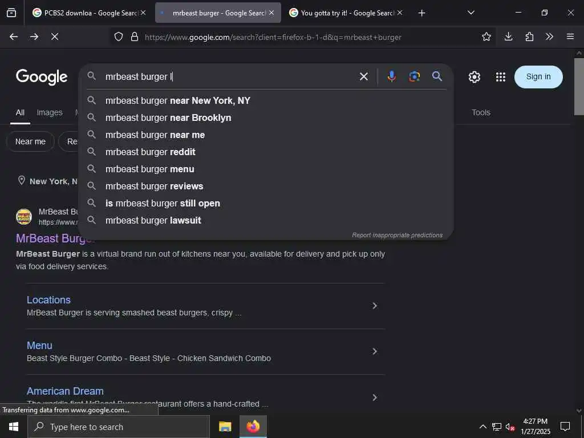This screenshot has width=584, height=438.
Task: Switch to Images results tab
Action: (x=50, y=112)
